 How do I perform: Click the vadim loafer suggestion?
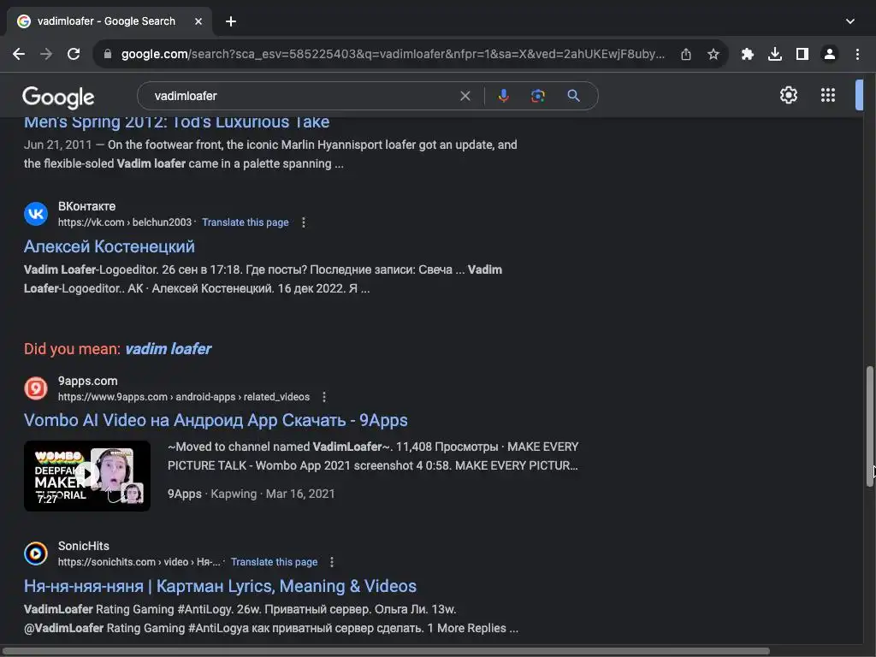[x=169, y=349]
